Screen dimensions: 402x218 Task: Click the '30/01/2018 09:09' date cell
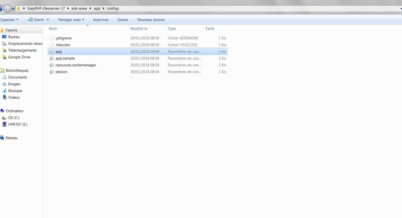[x=145, y=52]
